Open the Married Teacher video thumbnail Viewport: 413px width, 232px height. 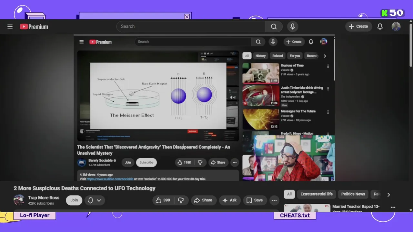pos(307,208)
